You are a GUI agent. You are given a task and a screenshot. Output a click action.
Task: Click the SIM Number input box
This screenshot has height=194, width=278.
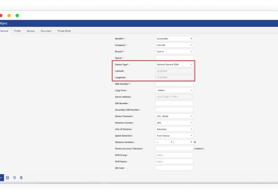[174, 103]
